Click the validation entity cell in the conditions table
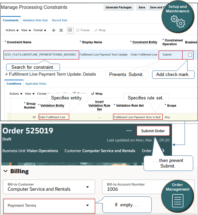 [54, 117]
